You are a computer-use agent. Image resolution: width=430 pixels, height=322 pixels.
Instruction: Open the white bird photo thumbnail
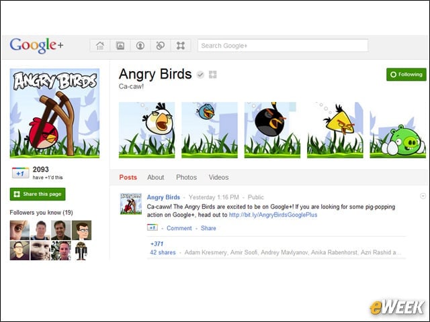[146, 130]
